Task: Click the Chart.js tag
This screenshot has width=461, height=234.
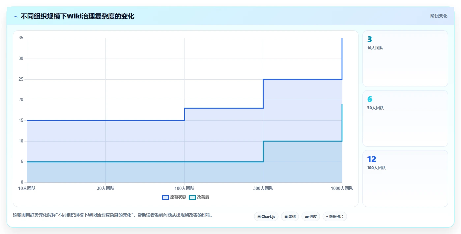Action: [266, 217]
